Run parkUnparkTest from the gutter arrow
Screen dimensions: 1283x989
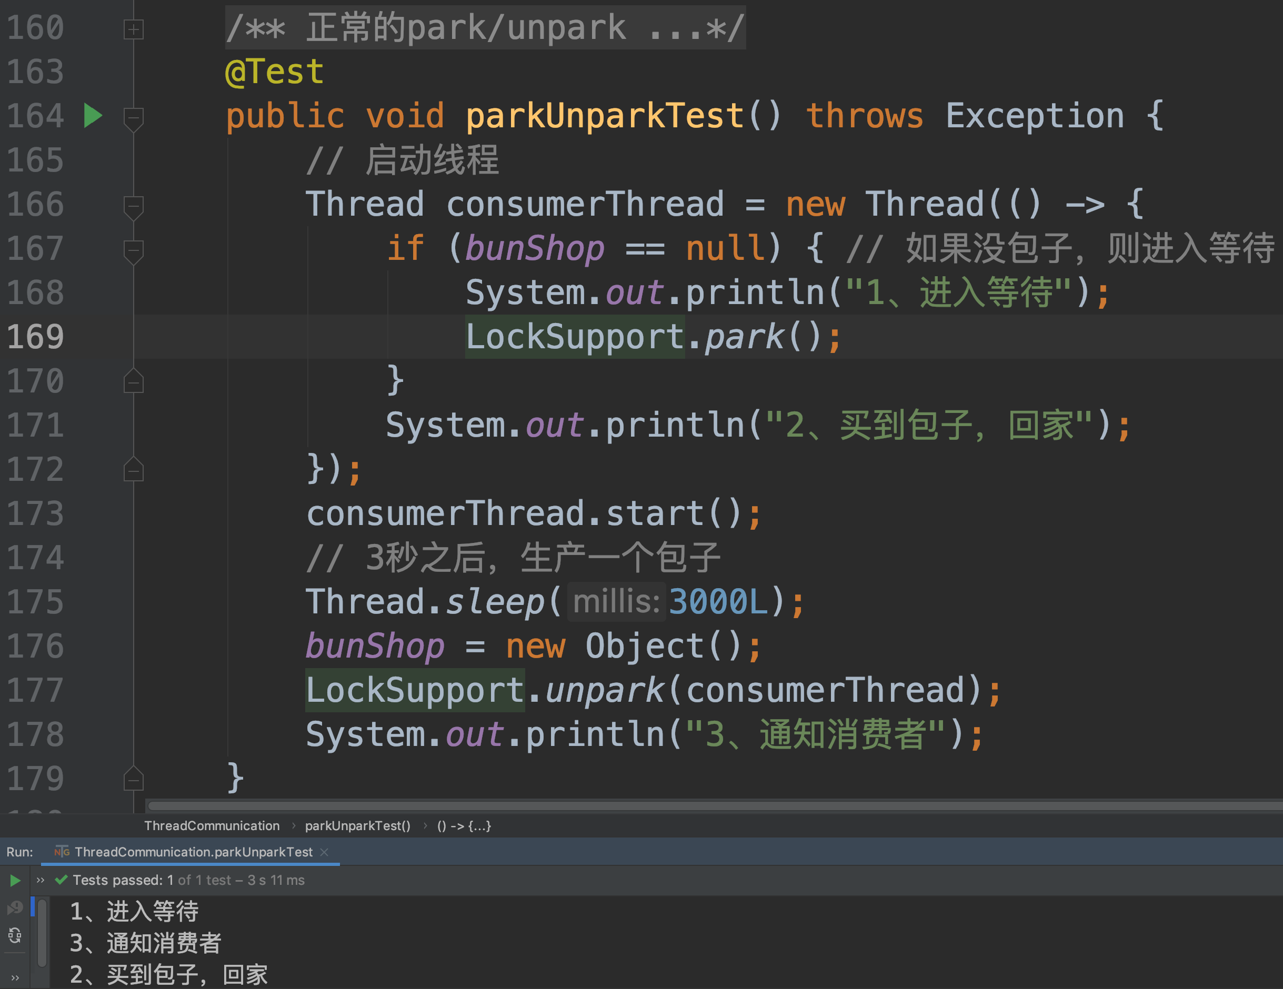[x=93, y=116]
